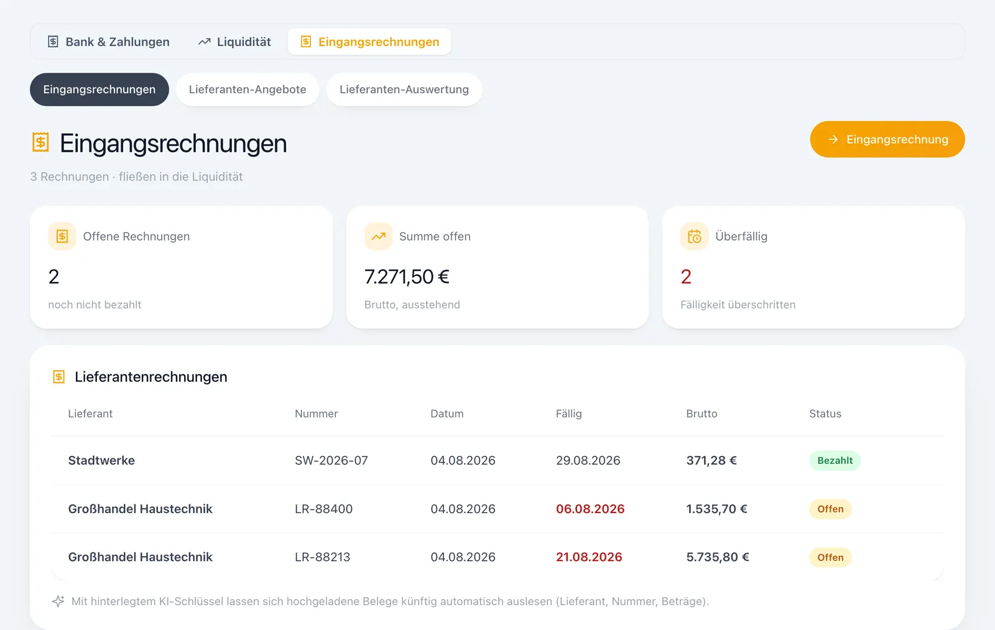Add a new Eingangsrechnung via orange button
The image size is (995, 630).
887,139
